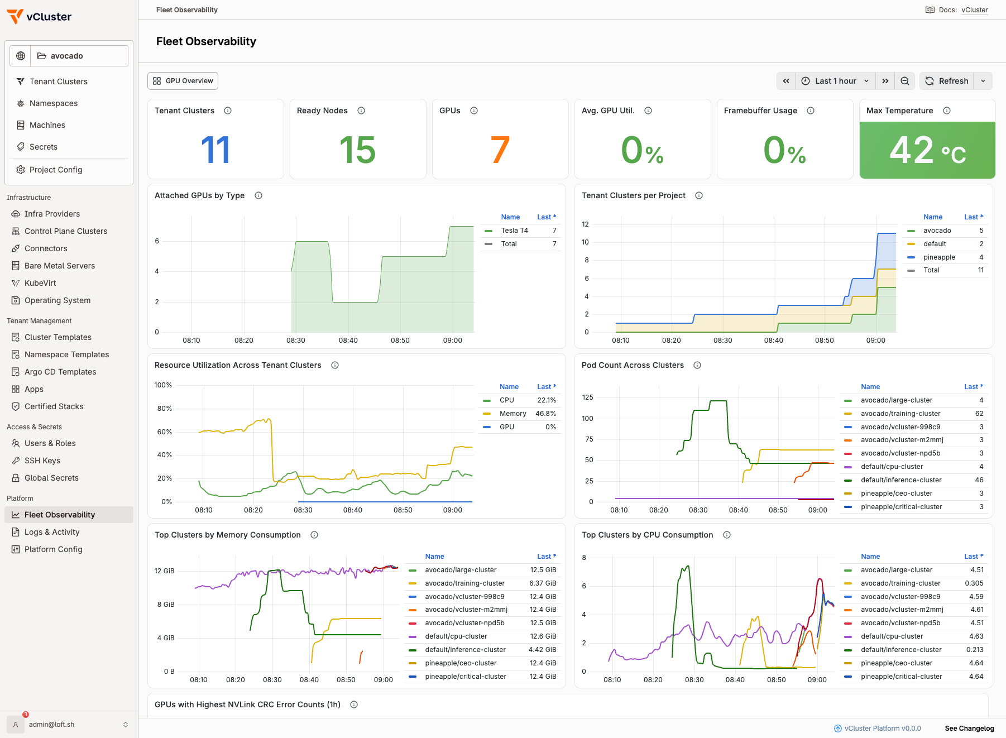Toggle GPU series in Resource Utilization legend
Image resolution: width=1006 pixels, height=738 pixels.
click(x=506, y=427)
